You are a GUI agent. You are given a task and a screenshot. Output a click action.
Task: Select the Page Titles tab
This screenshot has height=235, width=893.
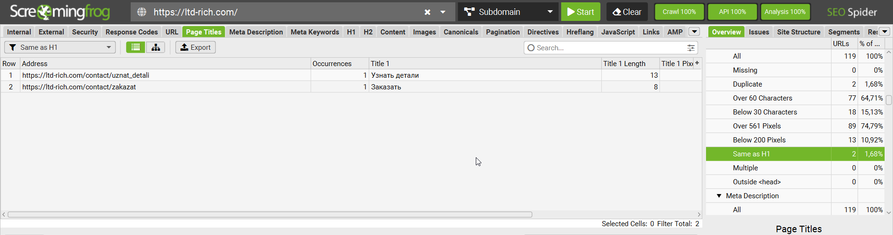click(x=204, y=32)
